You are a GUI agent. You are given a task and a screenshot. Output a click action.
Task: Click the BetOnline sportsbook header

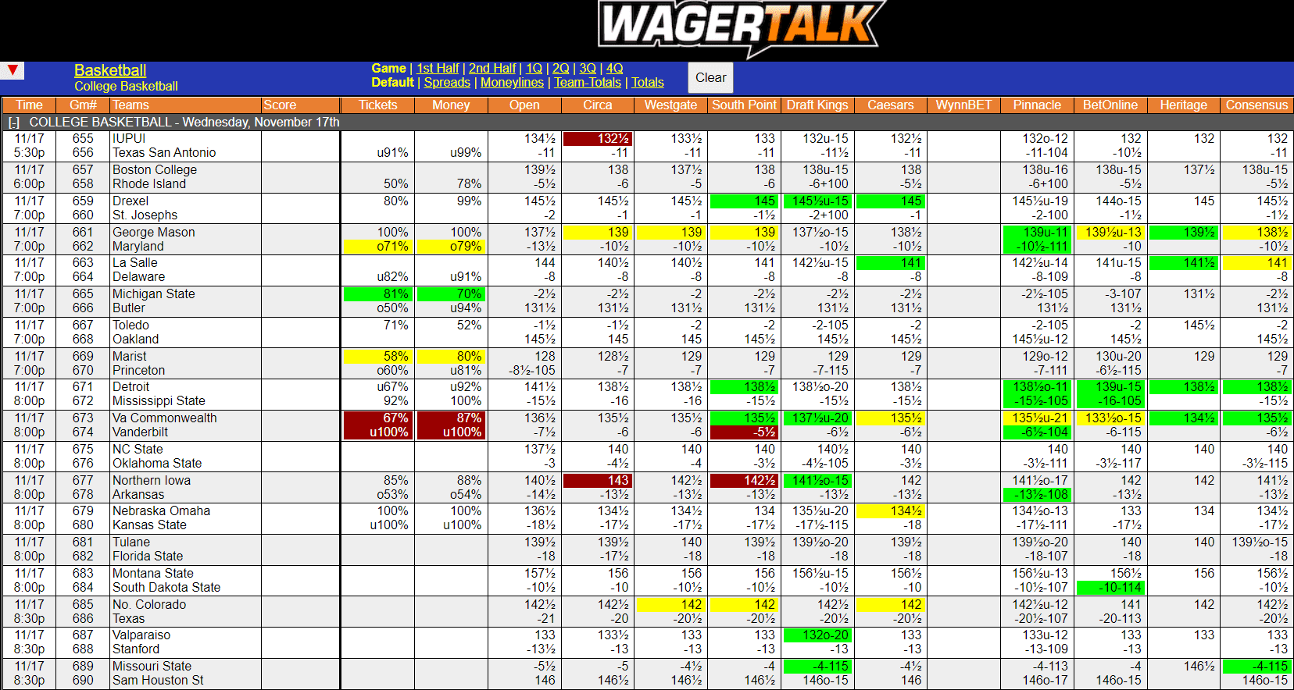click(1110, 105)
